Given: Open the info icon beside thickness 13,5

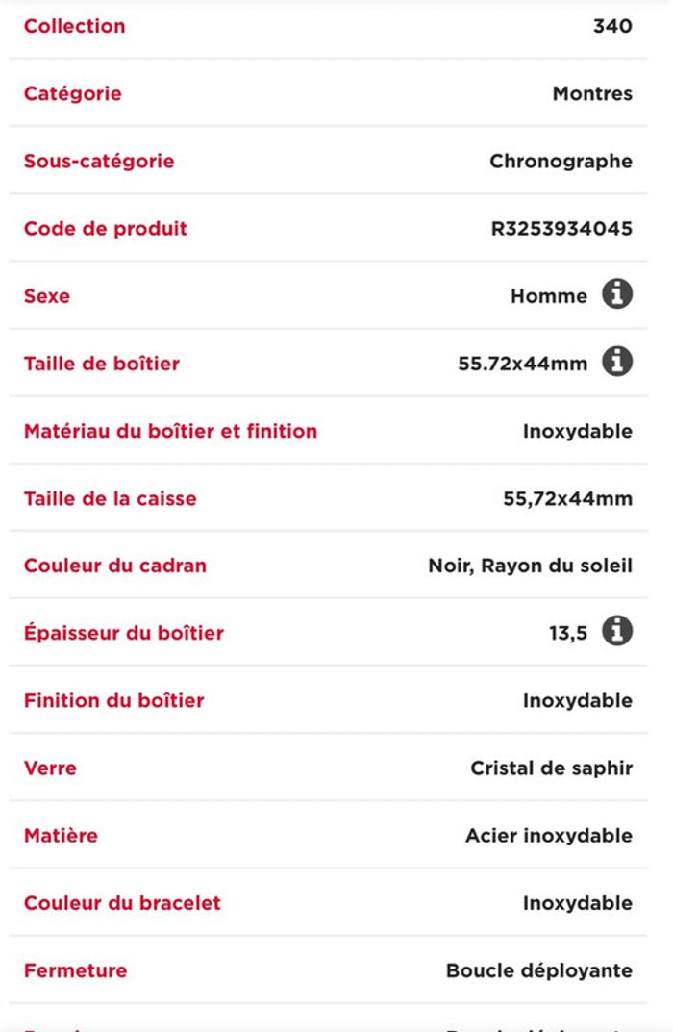Looking at the screenshot, I should [617, 631].
